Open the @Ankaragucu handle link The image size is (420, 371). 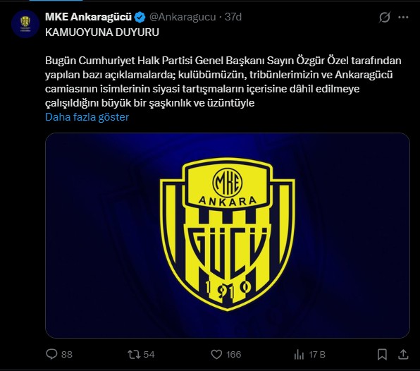pos(183,17)
